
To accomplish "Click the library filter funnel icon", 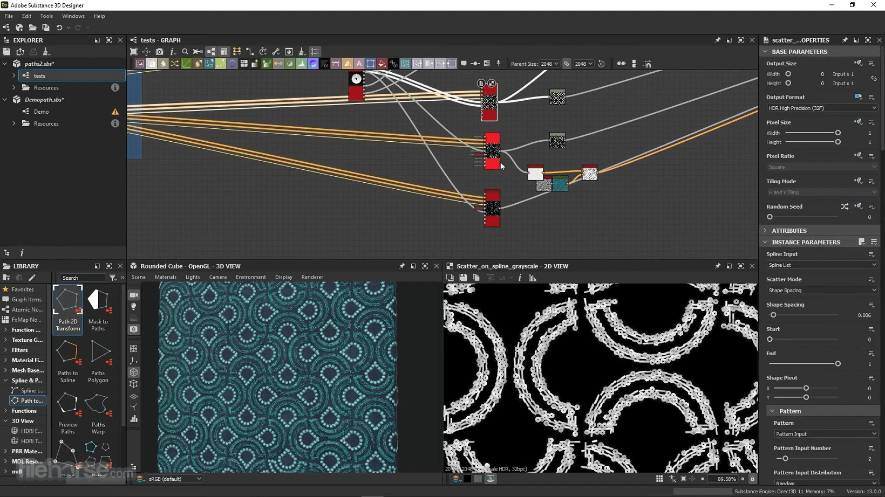I will coord(113,278).
